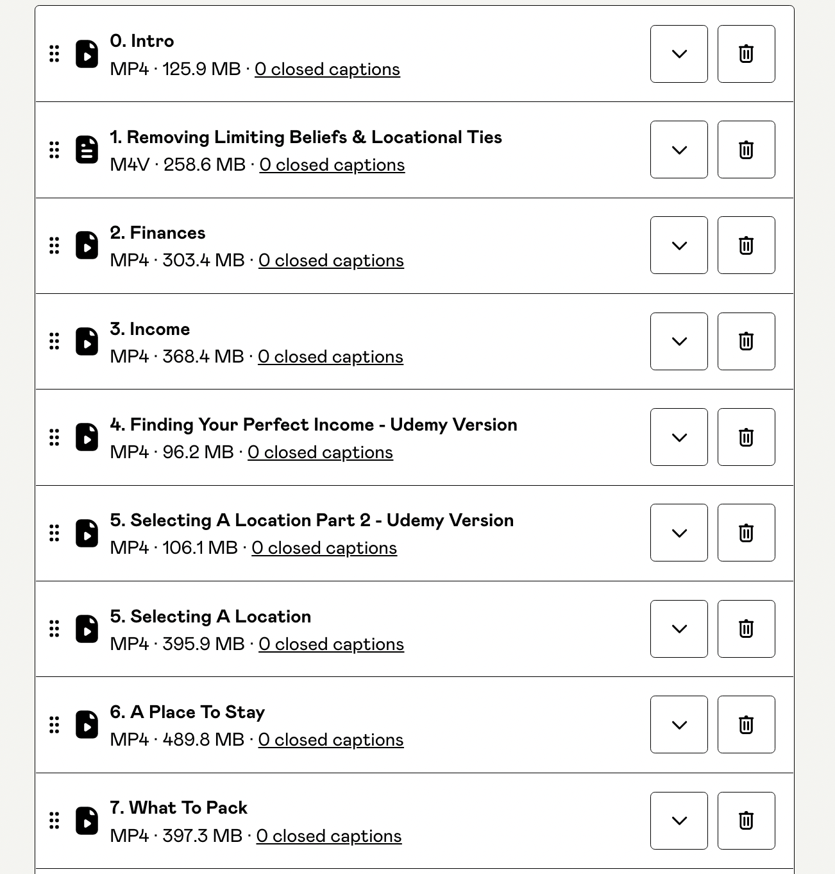Remove the 3. Income video

[746, 341]
